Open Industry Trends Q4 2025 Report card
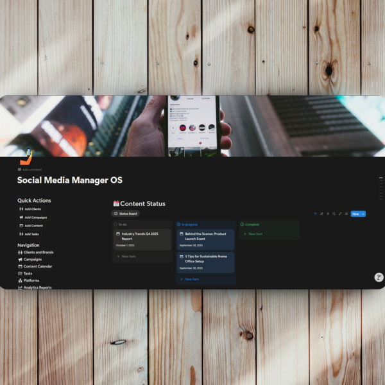 click(142, 239)
